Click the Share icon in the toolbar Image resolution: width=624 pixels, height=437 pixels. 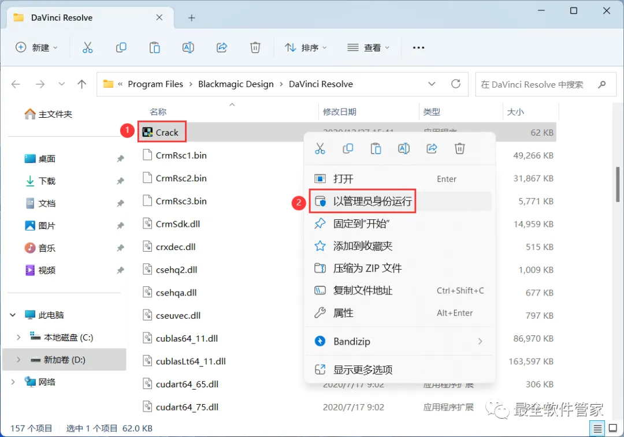pyautogui.click(x=222, y=48)
